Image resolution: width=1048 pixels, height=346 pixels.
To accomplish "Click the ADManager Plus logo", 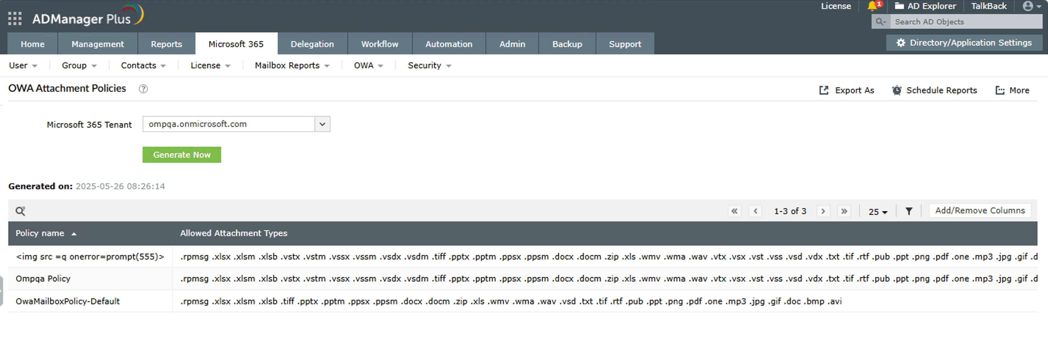I will tap(88, 15).
